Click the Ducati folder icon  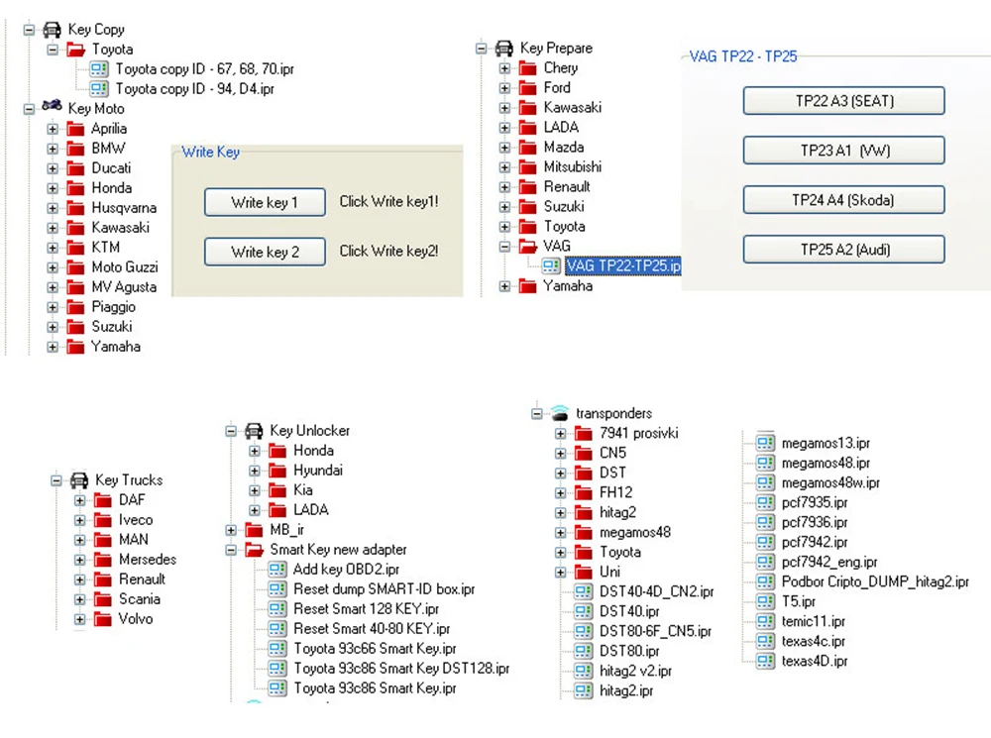click(x=75, y=168)
